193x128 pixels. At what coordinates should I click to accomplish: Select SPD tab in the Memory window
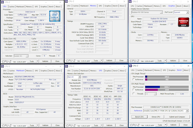tap(100, 6)
